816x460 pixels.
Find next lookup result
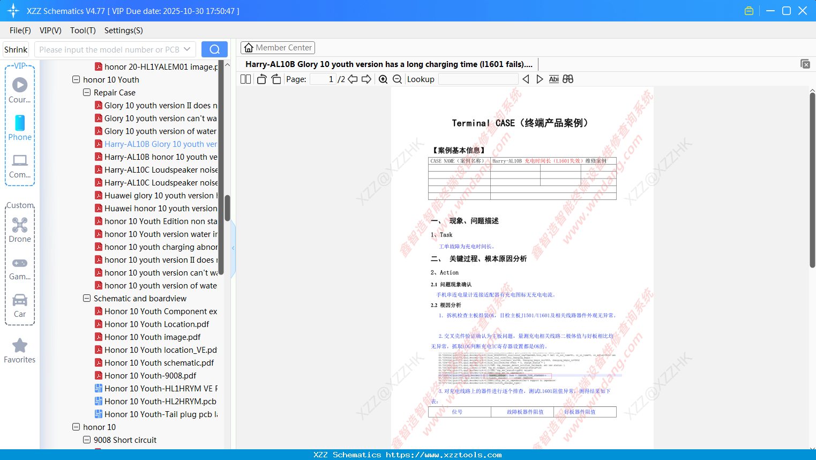[540, 79]
